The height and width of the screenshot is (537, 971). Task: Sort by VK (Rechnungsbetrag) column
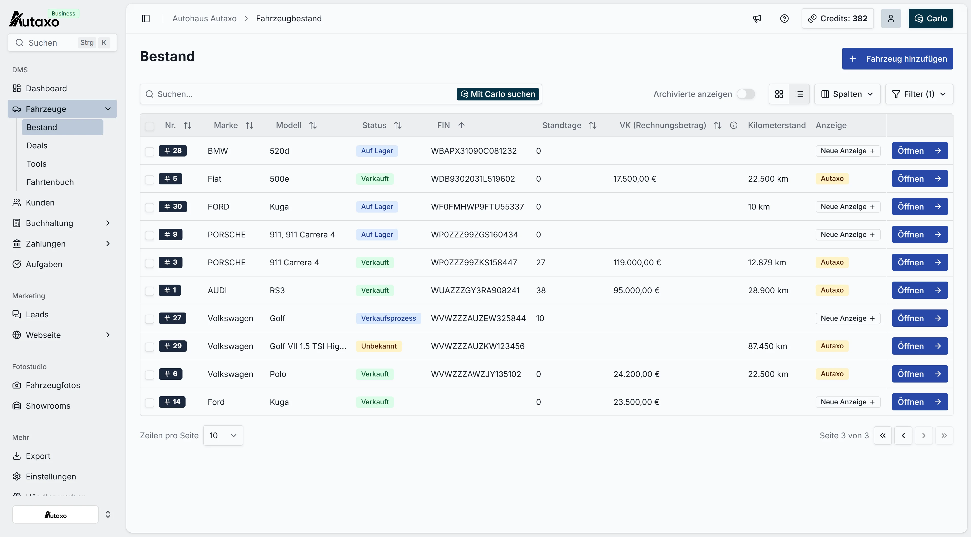click(x=718, y=125)
